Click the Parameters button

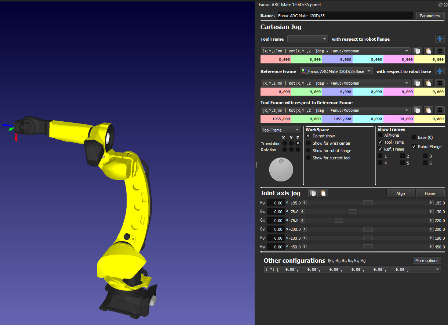tap(430, 16)
